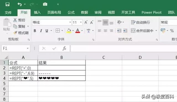Select center horizontally icon
The width and height of the screenshot is (177, 102).
105,31
